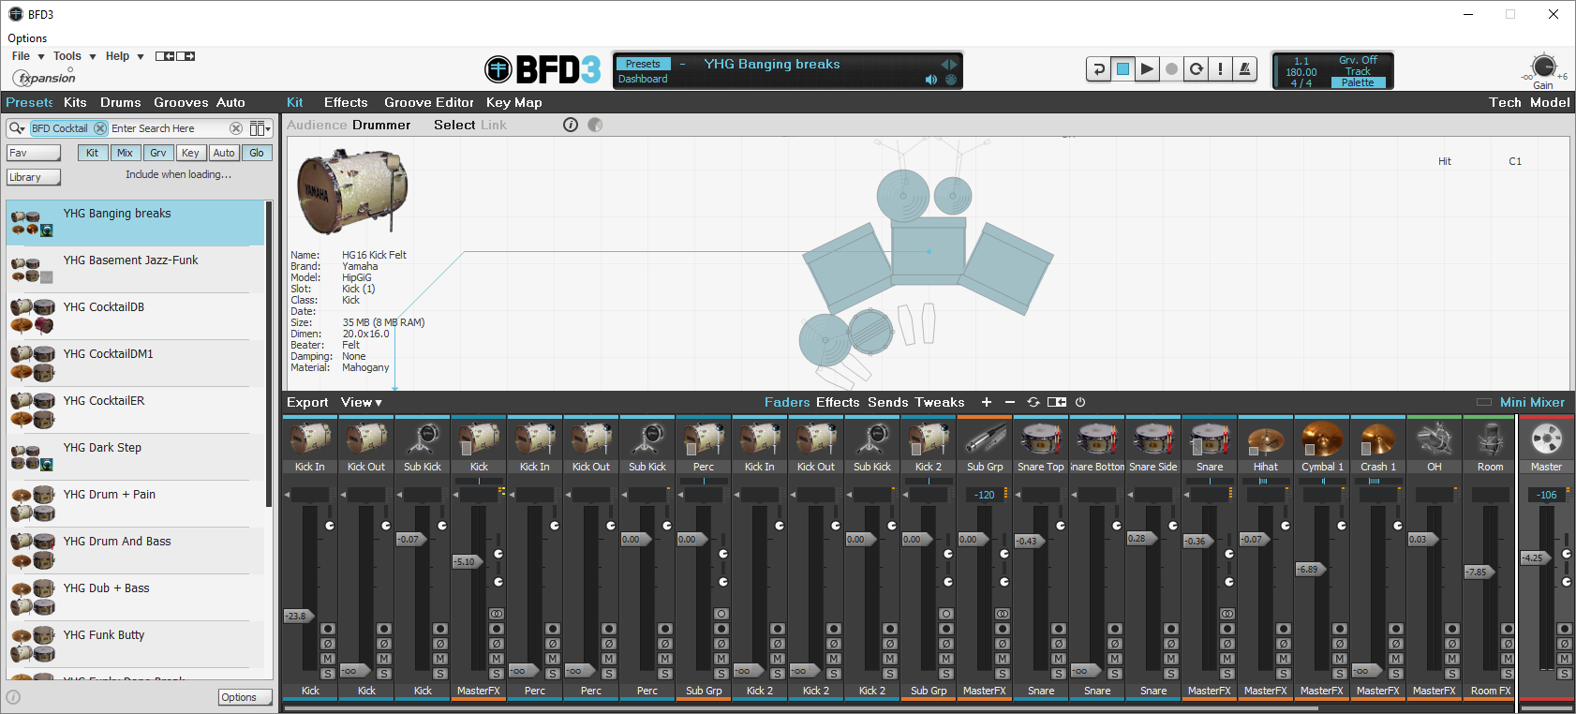1576x714 pixels.
Task: Select the Crash 1 channel icon
Action: 1378,439
